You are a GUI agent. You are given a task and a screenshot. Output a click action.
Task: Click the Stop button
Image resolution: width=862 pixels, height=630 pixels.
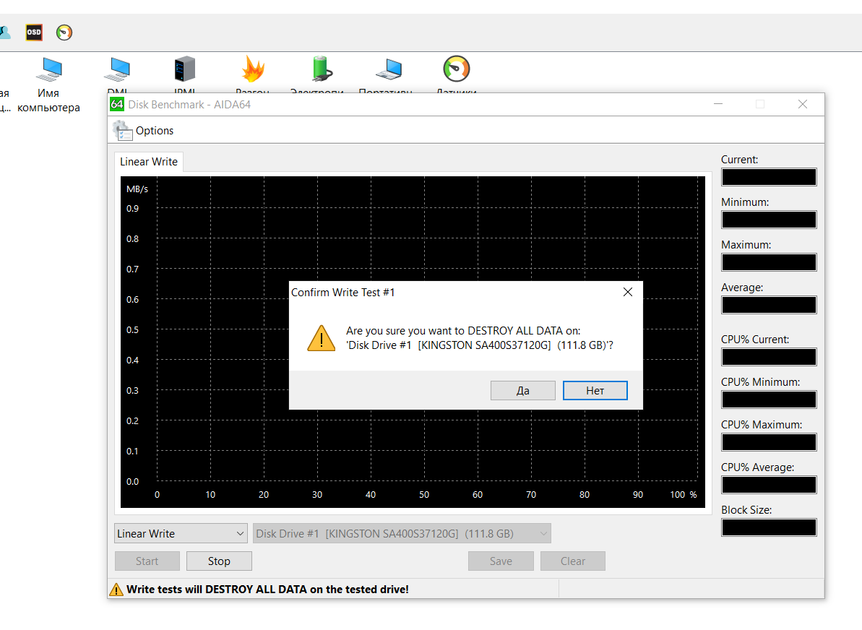click(219, 561)
